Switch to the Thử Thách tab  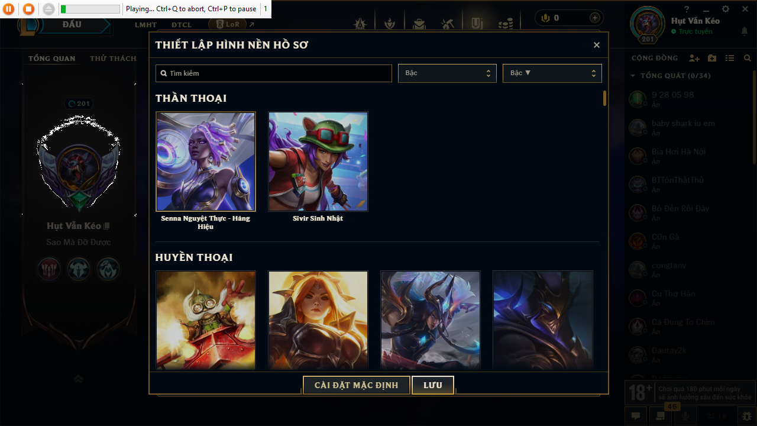[113, 59]
